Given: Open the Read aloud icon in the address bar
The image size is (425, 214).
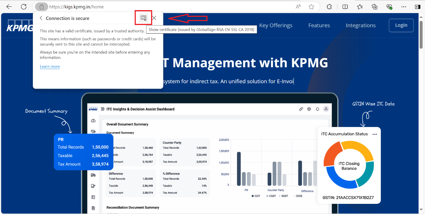Looking at the screenshot, I should tap(298, 7).
